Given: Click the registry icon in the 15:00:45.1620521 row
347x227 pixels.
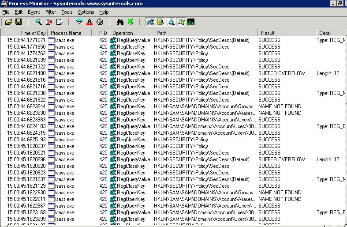Looking at the screenshot, I should 113,153.
